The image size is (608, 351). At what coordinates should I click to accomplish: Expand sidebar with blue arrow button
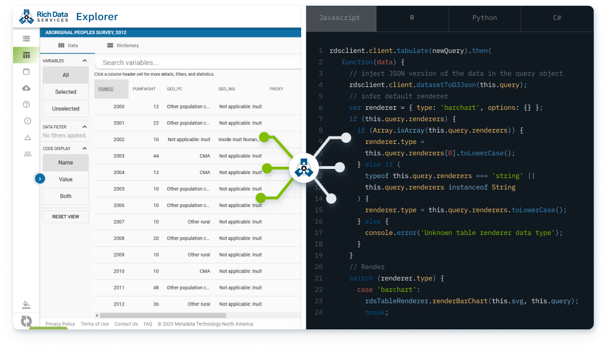coord(39,179)
